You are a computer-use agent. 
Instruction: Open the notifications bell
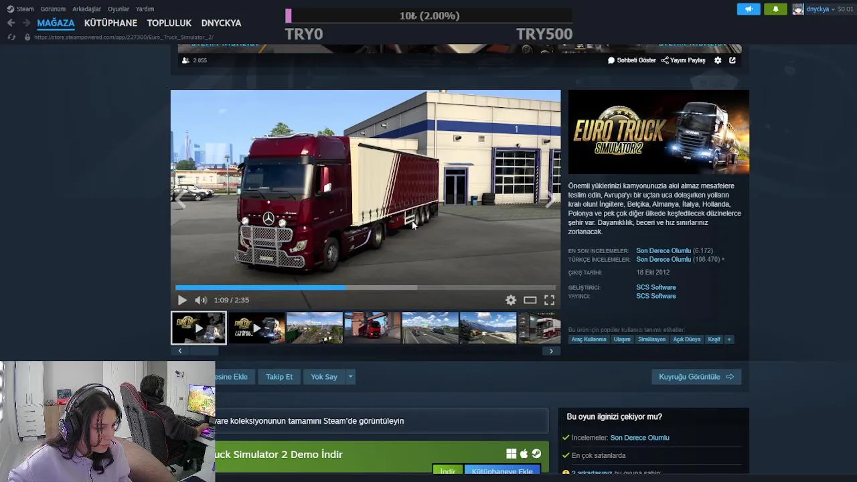point(775,9)
